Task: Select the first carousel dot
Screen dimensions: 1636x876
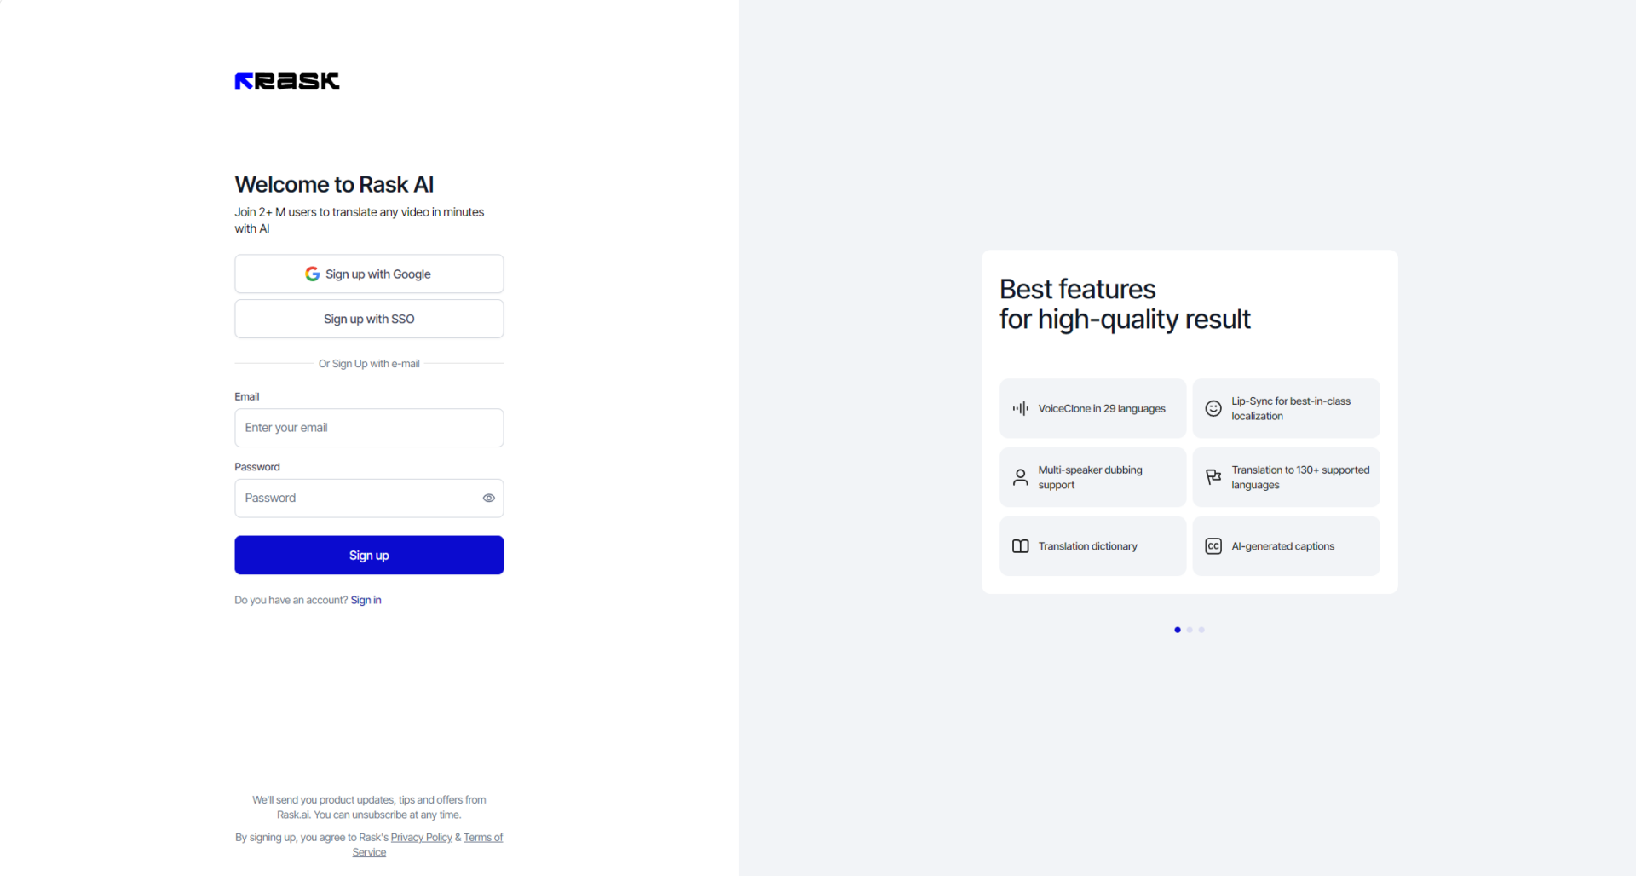Action: 1178,630
